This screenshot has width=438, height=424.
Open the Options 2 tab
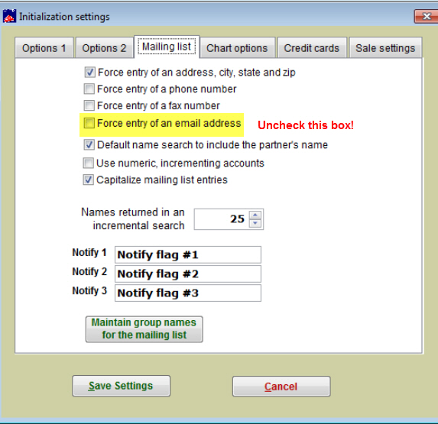(104, 48)
